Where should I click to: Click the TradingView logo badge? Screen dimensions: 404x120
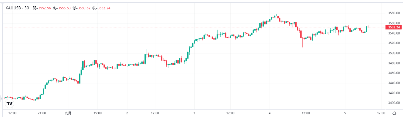click(x=10, y=104)
